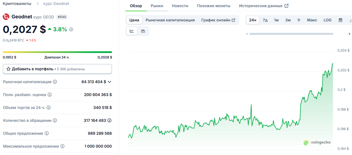Open the Похожие монеты tab
This screenshot has height=155, width=352.
214,6
